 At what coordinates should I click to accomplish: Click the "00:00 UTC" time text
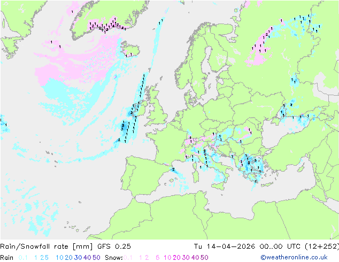280,246
